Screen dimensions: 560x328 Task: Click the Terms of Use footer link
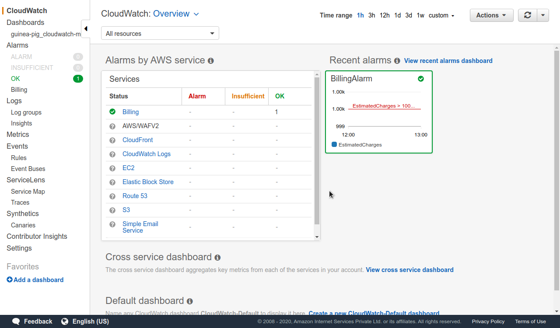click(530, 321)
